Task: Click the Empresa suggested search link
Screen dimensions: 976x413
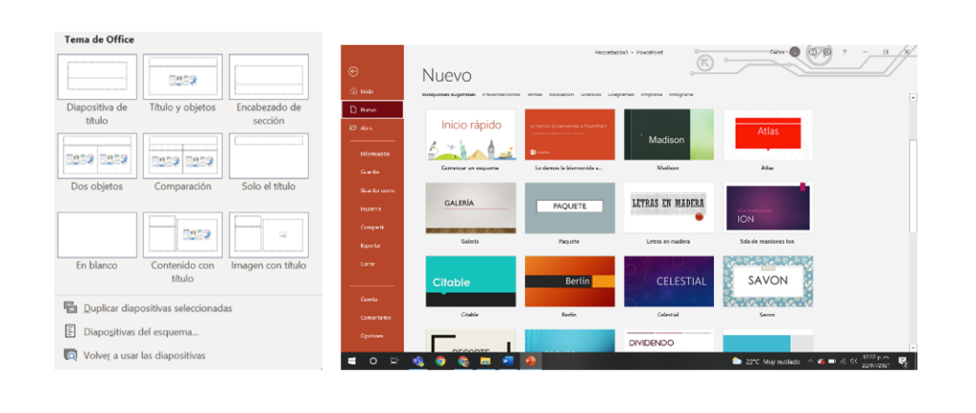Action: coord(652,94)
